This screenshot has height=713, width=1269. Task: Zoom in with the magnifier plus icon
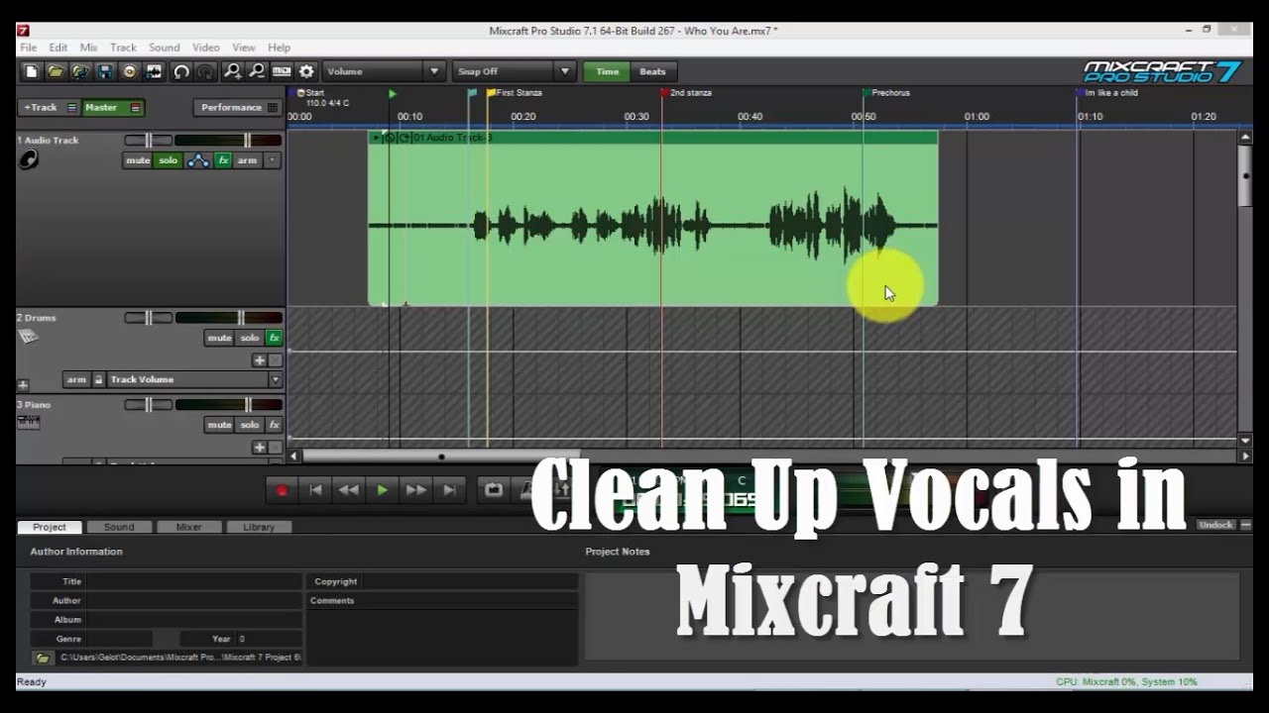(233, 71)
